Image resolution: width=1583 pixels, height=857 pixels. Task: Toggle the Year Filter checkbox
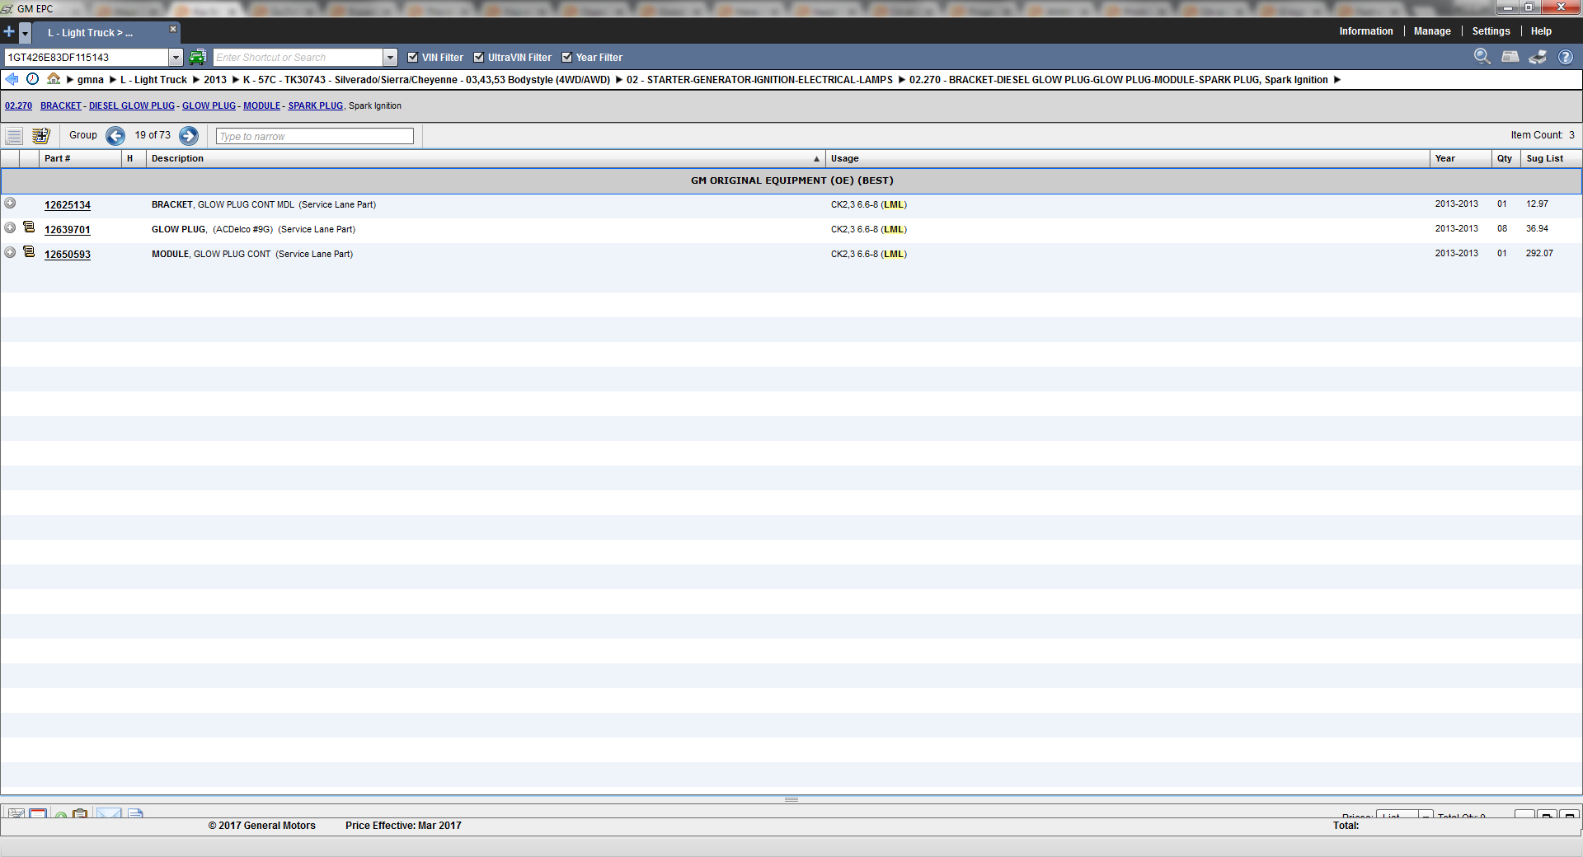567,57
